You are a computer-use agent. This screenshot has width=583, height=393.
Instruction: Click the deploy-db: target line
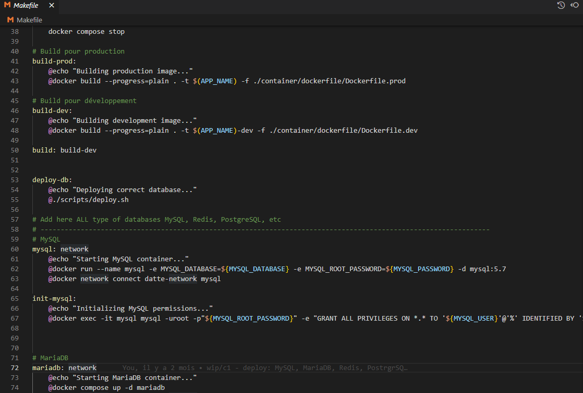click(x=52, y=180)
